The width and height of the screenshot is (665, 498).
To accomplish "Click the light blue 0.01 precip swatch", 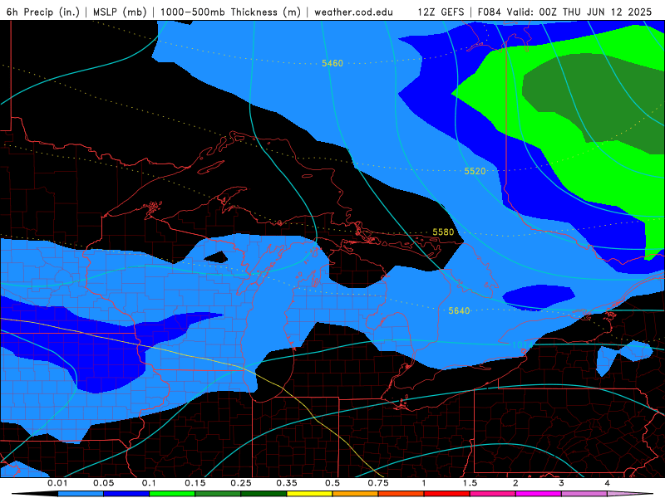I will (x=81, y=494).
